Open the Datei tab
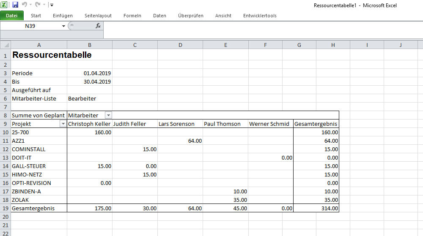Viewport: 423px width, 236px height. 12,16
